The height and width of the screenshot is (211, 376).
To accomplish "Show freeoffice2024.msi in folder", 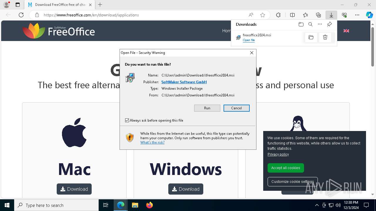I will tap(311, 37).
